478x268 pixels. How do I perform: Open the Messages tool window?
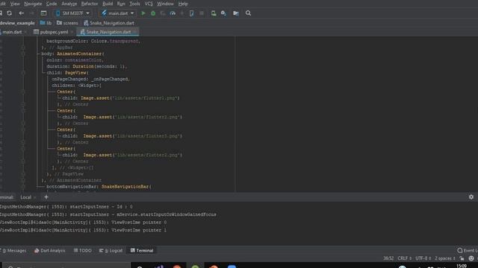pos(14,251)
